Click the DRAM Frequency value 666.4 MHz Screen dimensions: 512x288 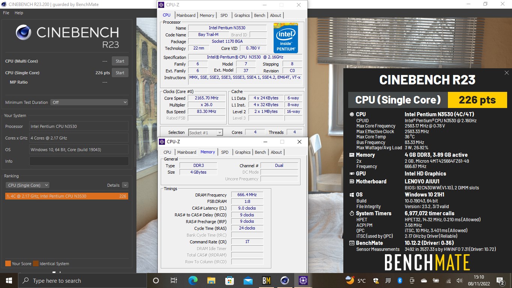coord(247,195)
